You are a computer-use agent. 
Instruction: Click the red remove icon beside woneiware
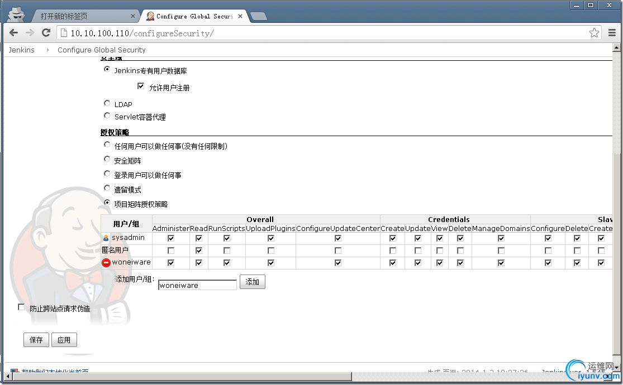pyautogui.click(x=106, y=263)
